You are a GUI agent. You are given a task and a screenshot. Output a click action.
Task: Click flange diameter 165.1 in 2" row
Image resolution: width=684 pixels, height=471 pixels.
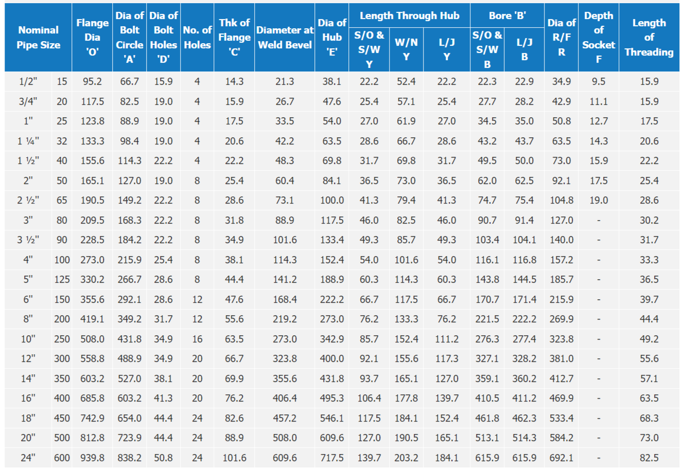pyautogui.click(x=93, y=181)
